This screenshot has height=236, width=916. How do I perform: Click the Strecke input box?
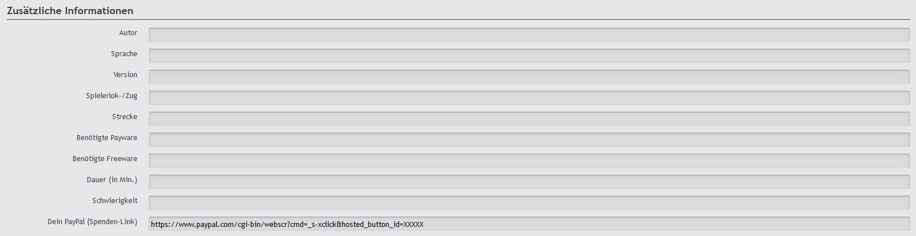(x=529, y=119)
